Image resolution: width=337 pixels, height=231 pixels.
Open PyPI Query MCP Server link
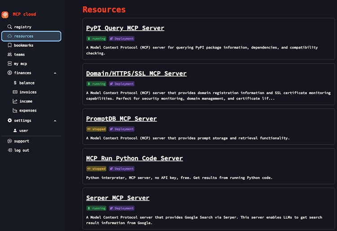pos(125,28)
